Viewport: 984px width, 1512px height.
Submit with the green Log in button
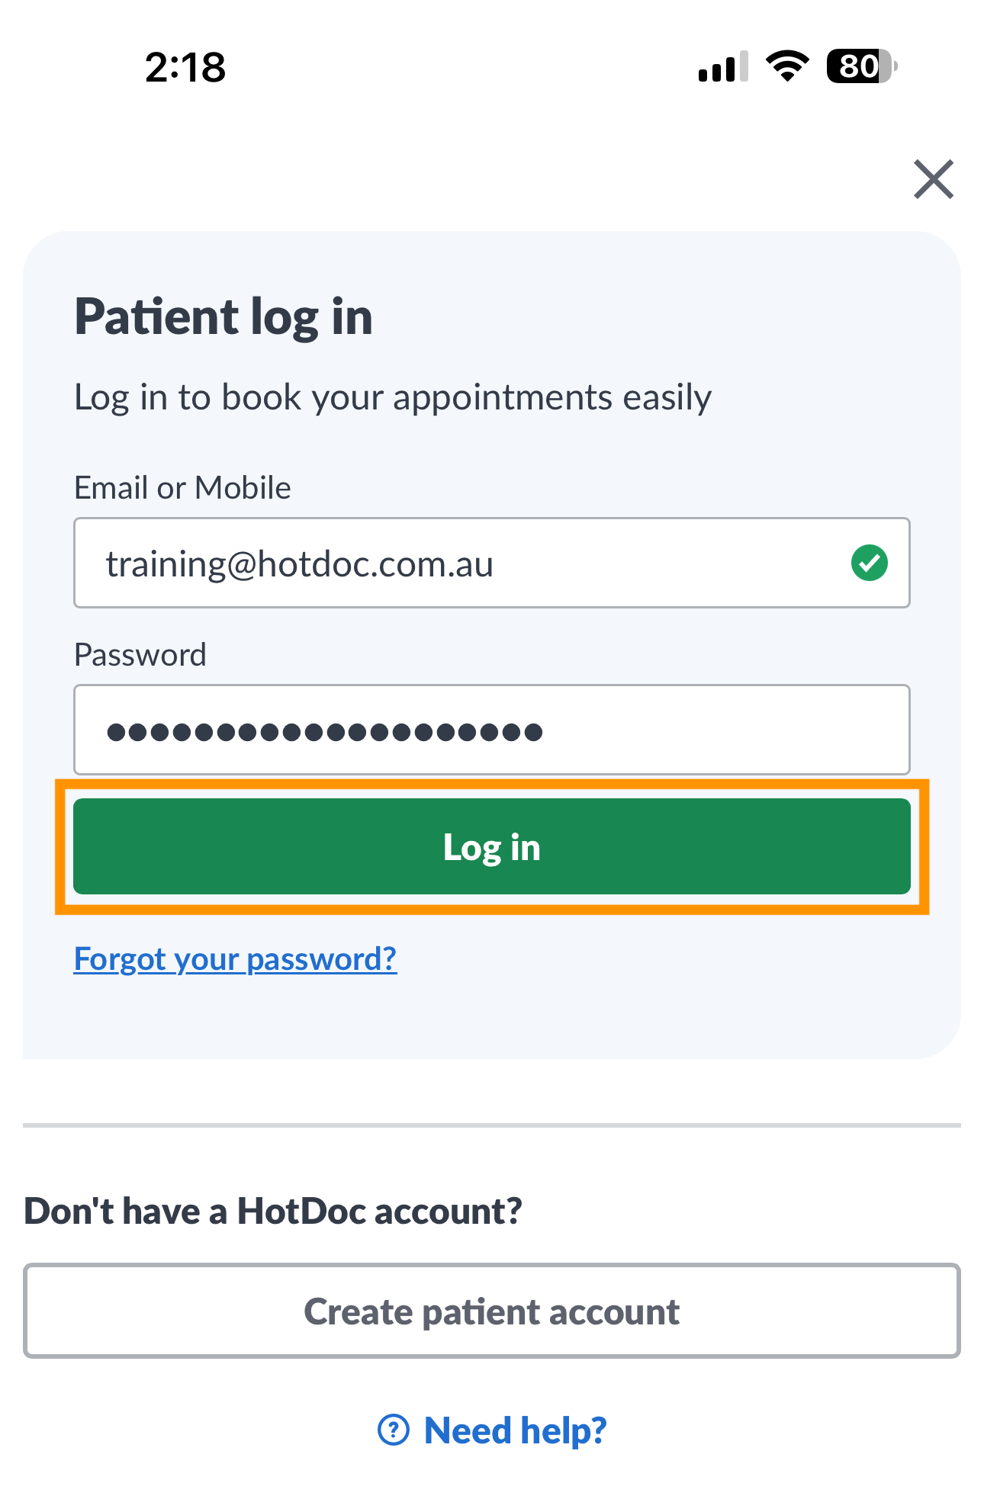pyautogui.click(x=492, y=846)
